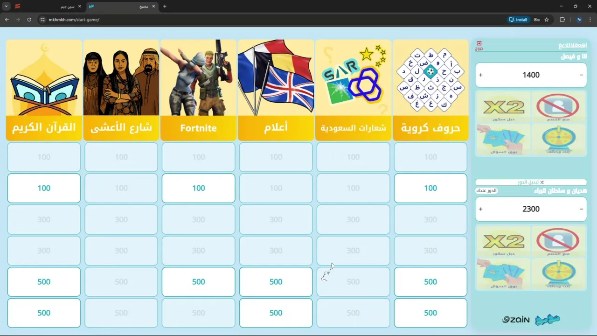Pick the lower active 500 under أعلام
597x336 pixels.
tap(276, 313)
